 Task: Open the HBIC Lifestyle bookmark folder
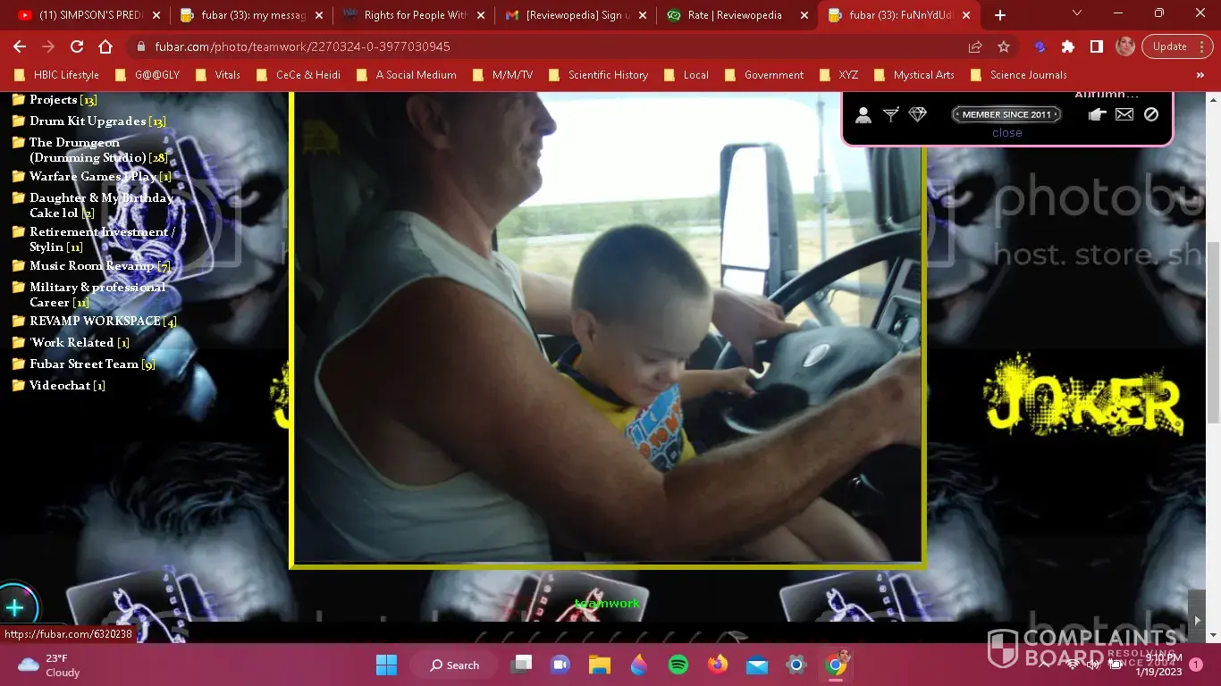[57, 75]
